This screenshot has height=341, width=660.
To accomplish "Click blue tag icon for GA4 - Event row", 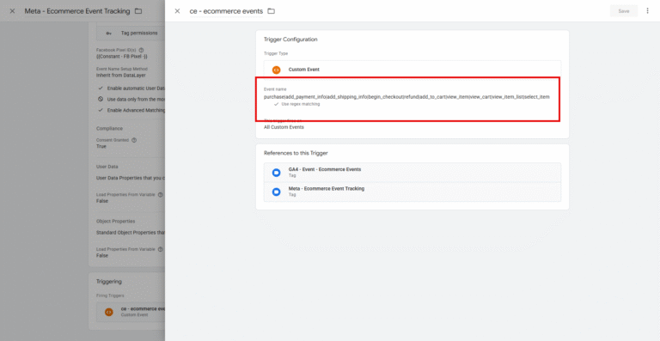I will tap(276, 173).
